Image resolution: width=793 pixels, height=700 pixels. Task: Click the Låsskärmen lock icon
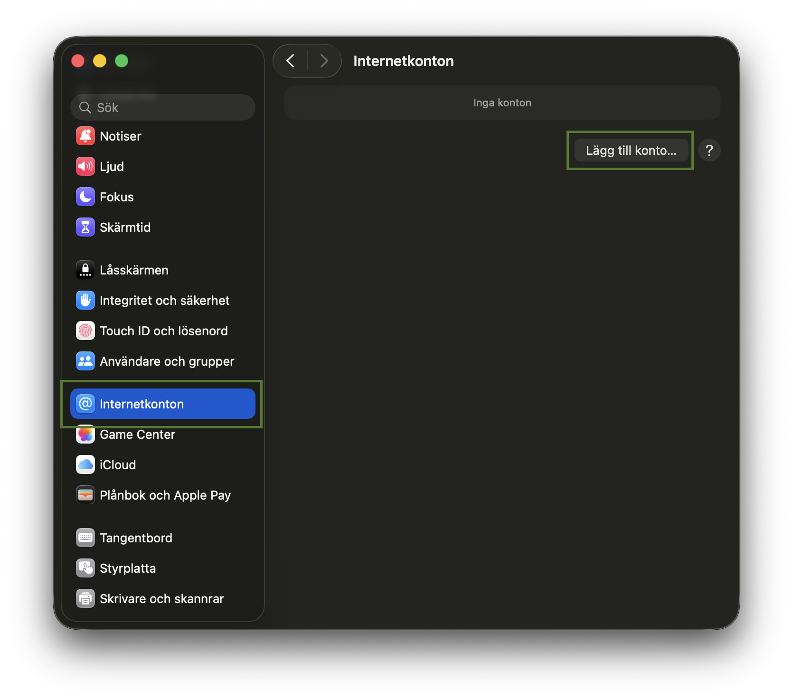coord(85,270)
